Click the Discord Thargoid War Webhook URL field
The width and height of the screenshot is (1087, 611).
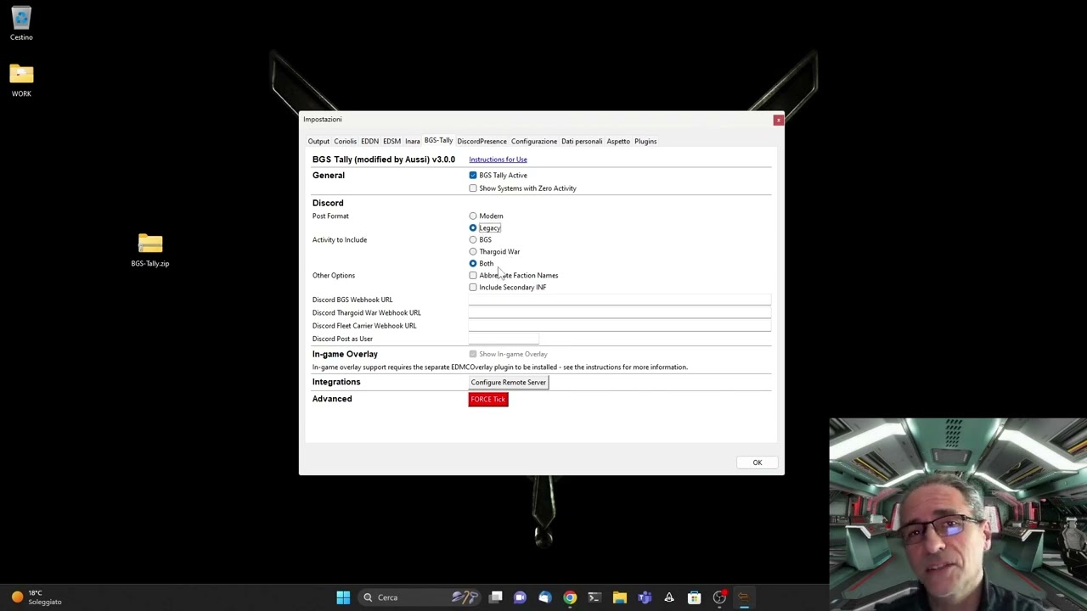[620, 313]
